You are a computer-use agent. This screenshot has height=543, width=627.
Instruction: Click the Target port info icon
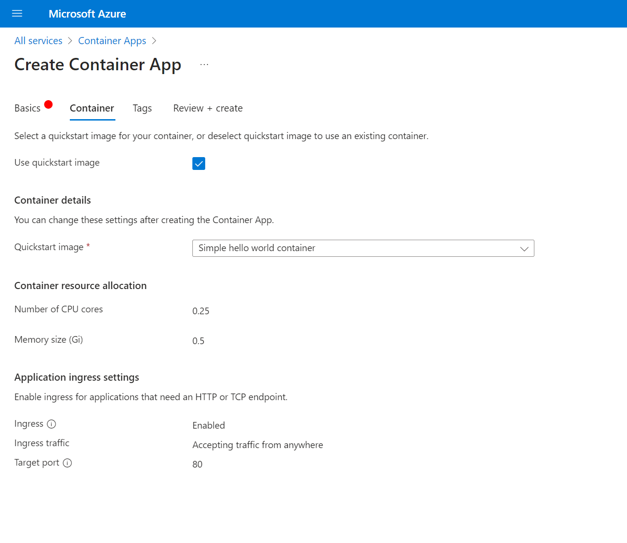click(x=67, y=463)
